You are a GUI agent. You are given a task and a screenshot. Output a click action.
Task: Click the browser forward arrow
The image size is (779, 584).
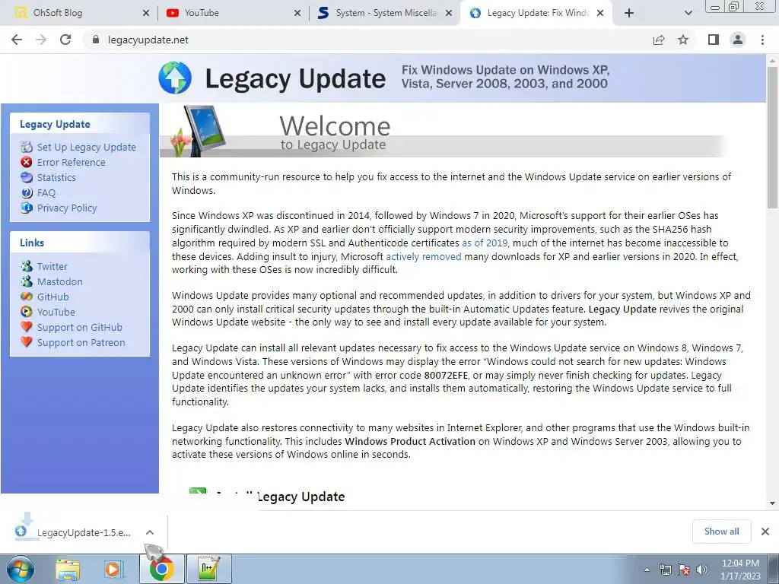click(41, 40)
